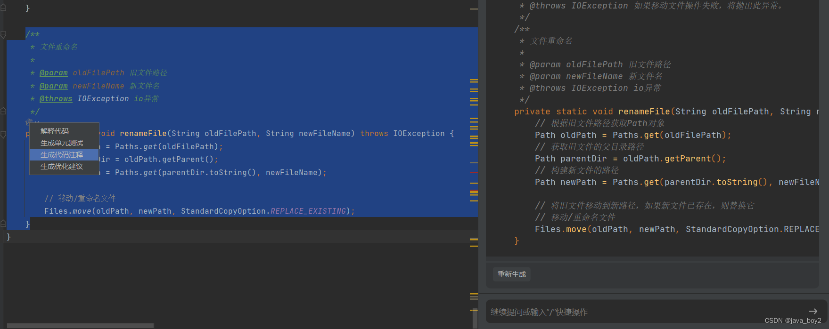Click the @param tag before newFileName in editor
This screenshot has width=829, height=329.
point(54,86)
